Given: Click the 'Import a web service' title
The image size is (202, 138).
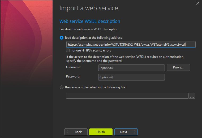Looking at the screenshot, I should [89, 8].
